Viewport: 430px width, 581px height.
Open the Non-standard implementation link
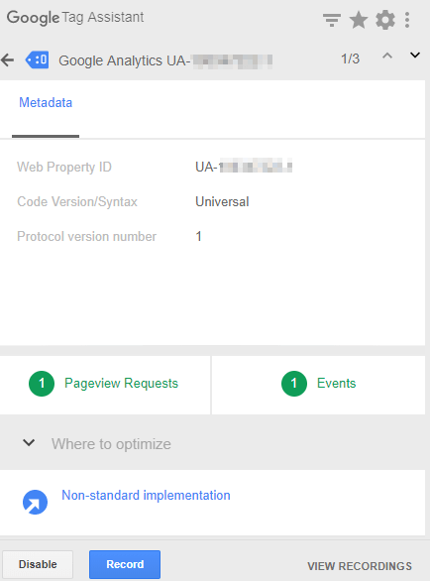pyautogui.click(x=146, y=495)
